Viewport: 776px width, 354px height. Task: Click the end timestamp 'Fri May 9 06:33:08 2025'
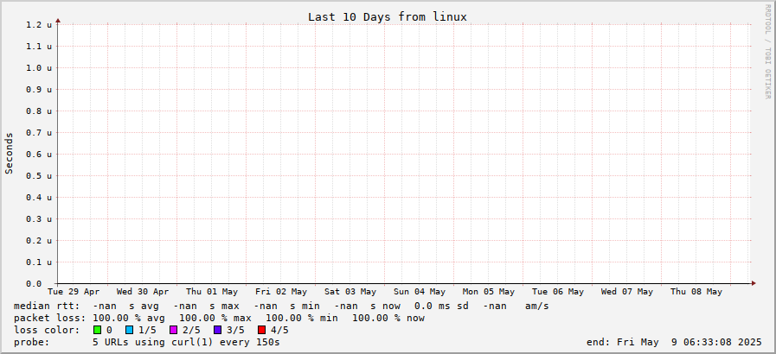click(689, 342)
